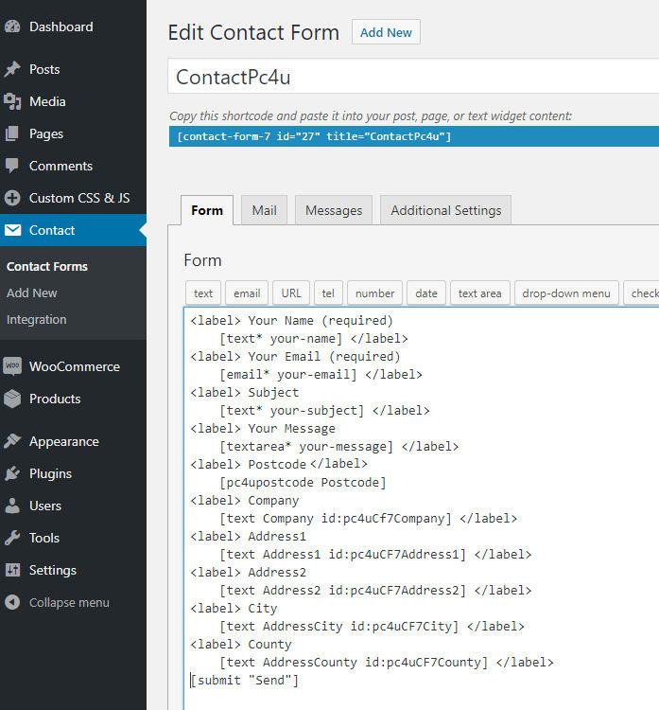Switch to the Mail tab
This screenshot has height=710, width=659.
tap(264, 210)
